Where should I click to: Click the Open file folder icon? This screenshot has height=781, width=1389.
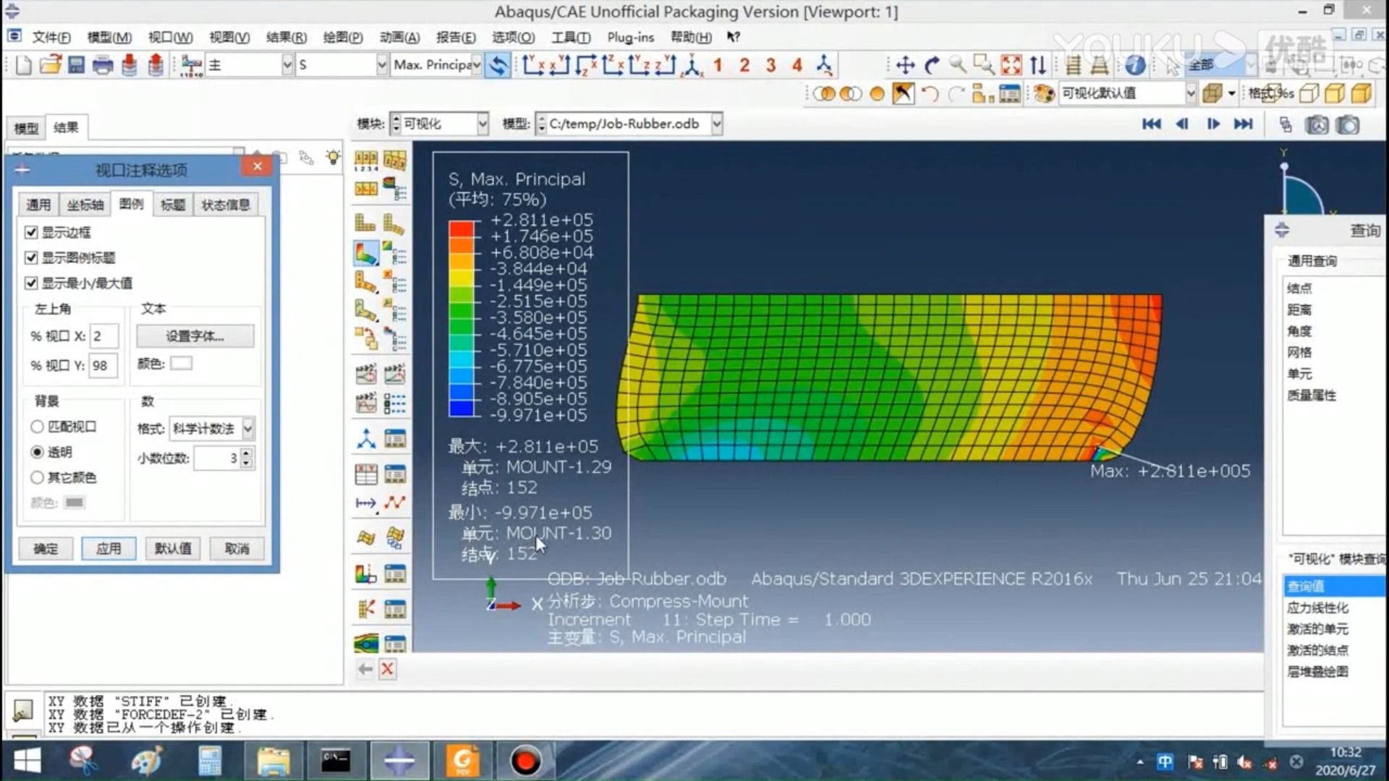click(x=50, y=65)
